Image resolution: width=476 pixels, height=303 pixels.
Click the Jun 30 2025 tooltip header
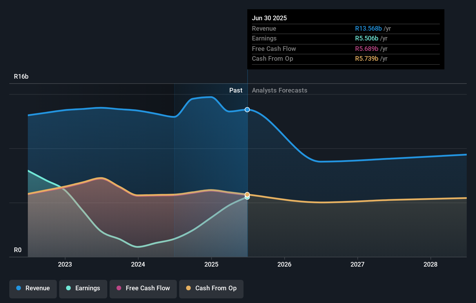tap(269, 18)
